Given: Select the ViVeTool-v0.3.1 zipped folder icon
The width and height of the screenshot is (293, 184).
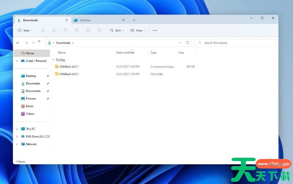Looking at the screenshot, I should (x=57, y=66).
